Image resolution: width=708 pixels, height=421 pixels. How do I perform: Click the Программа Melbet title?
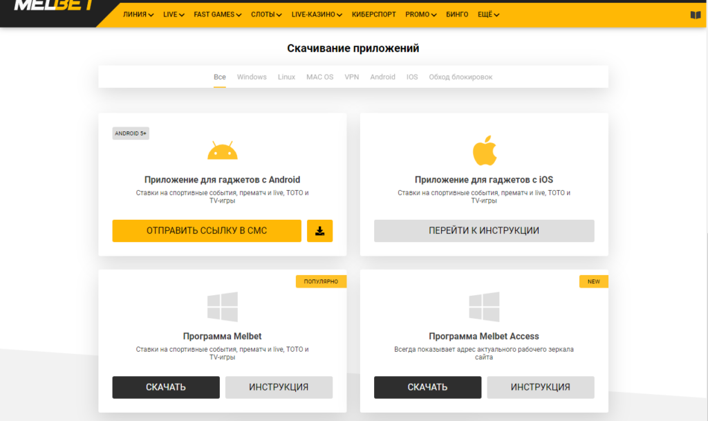pos(222,336)
